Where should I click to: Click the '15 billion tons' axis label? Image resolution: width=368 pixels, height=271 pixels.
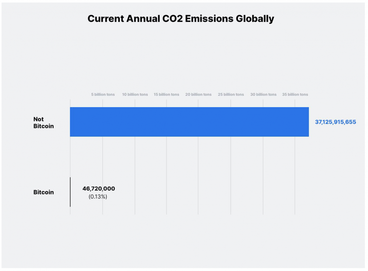tap(167, 94)
